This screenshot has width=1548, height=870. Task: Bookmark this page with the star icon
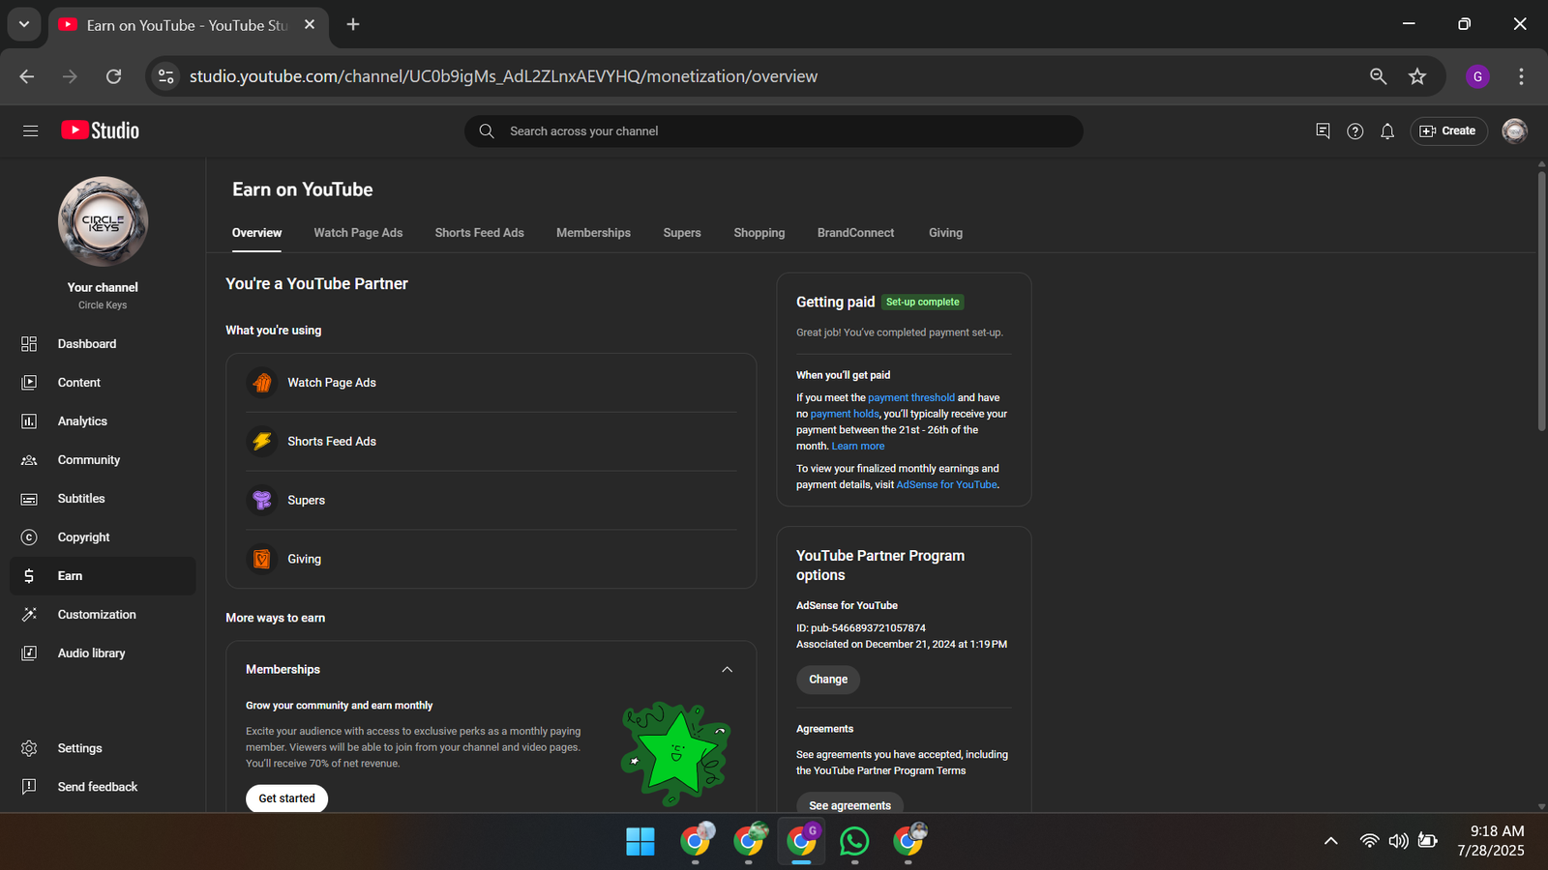1417,76
